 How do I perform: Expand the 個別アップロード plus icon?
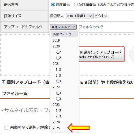(x=3, y=82)
